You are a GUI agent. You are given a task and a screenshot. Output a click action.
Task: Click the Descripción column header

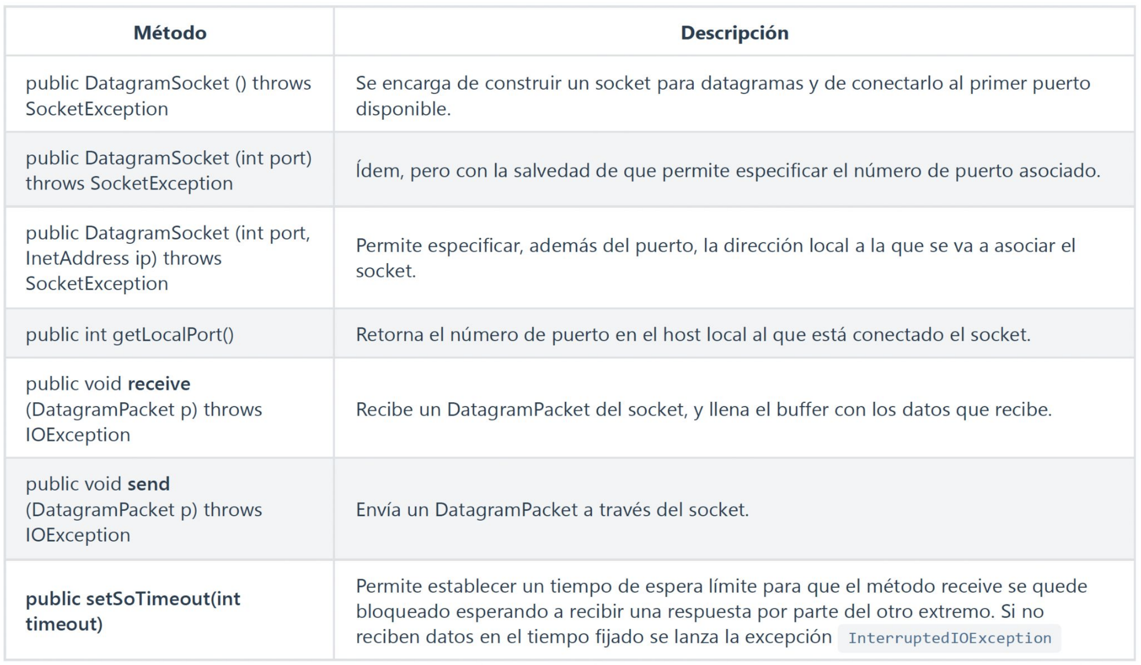click(734, 32)
